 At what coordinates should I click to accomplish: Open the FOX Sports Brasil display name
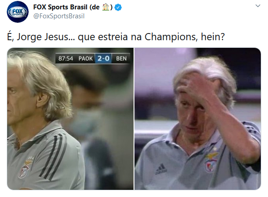click(x=73, y=7)
